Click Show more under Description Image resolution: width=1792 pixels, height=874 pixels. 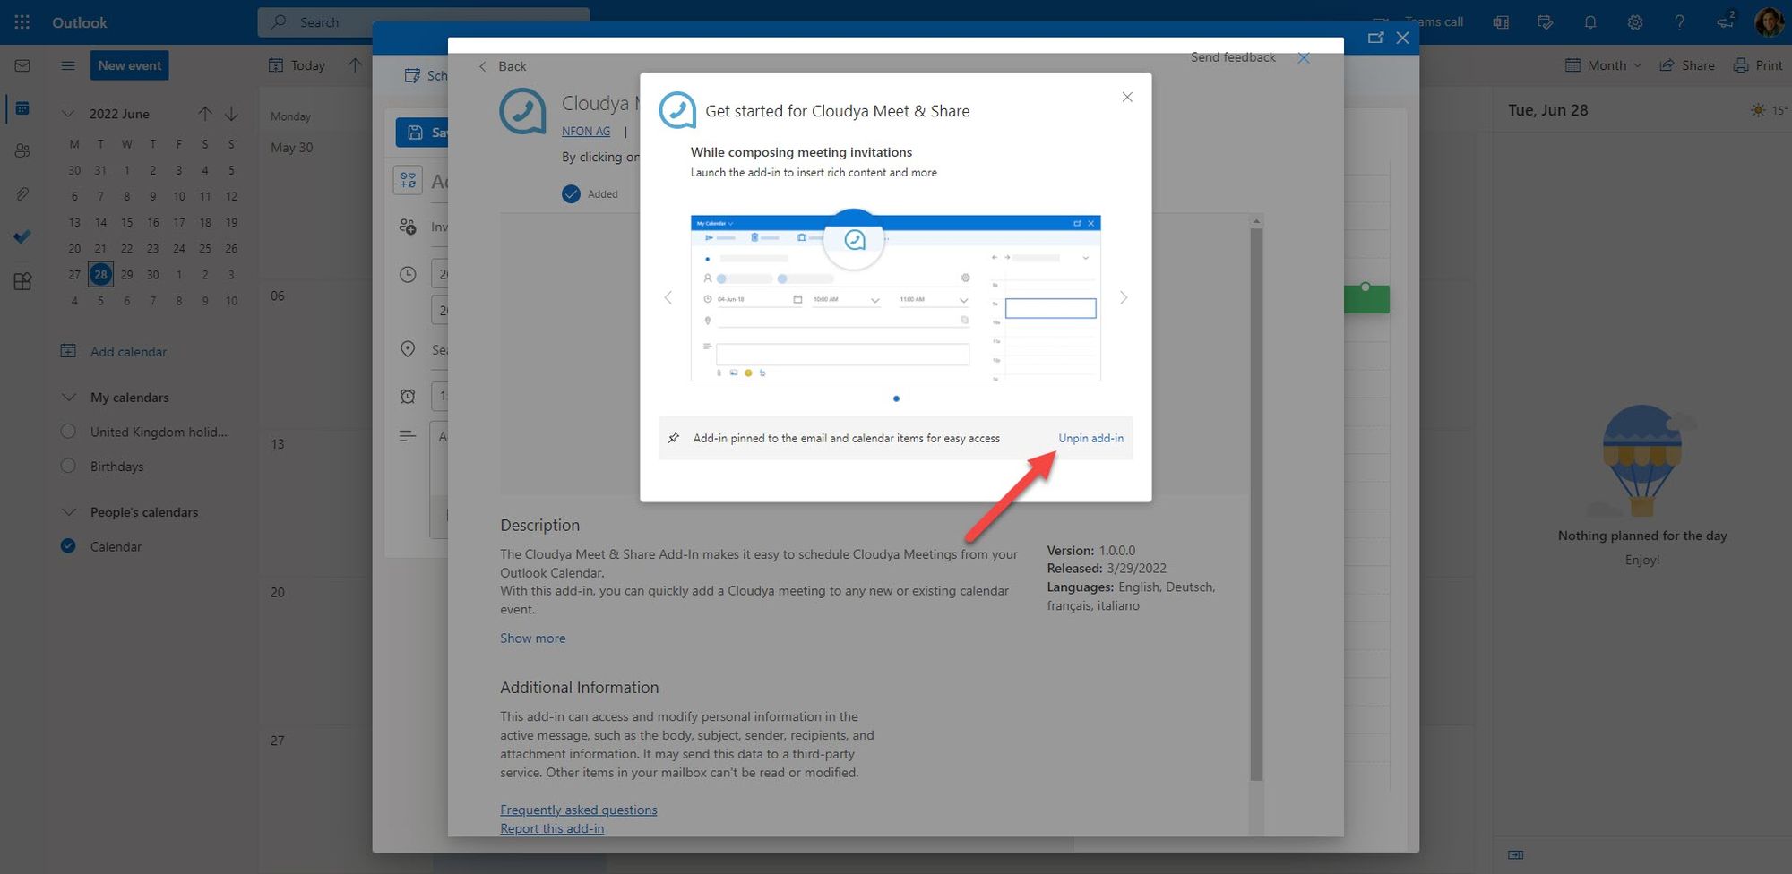[x=532, y=638]
